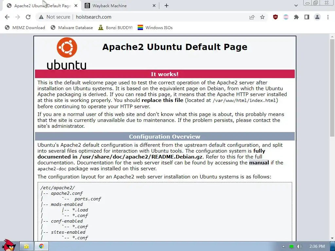Bookmark this page with star icon
Screen dimensions: 335x251
pyautogui.click(x=262, y=17)
